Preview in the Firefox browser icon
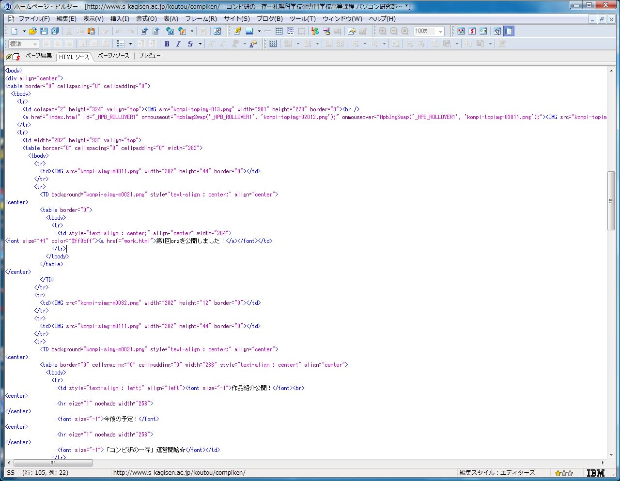 (182, 31)
